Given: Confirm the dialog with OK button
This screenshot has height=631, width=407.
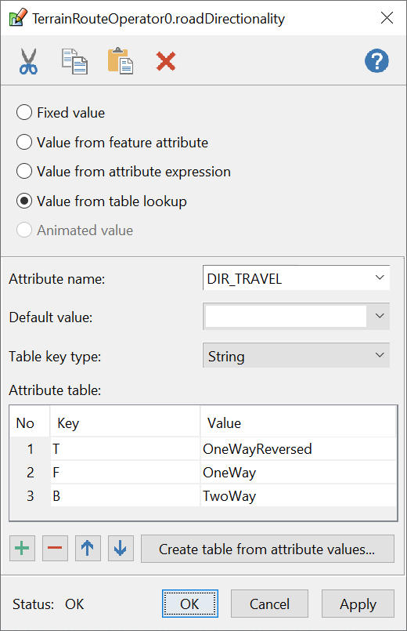Looking at the screenshot, I should click(x=189, y=604).
